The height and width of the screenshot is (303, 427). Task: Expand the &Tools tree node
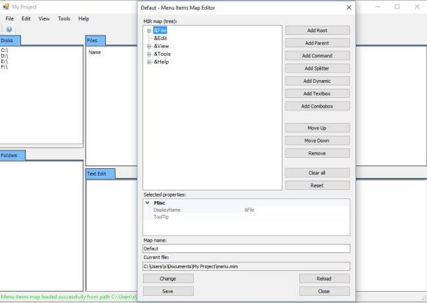coord(149,54)
